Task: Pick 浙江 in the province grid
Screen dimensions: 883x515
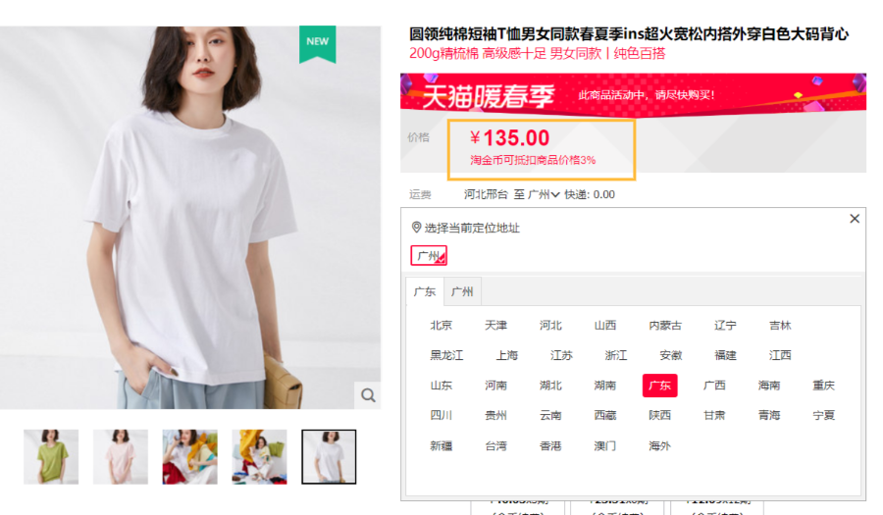Action: point(615,355)
